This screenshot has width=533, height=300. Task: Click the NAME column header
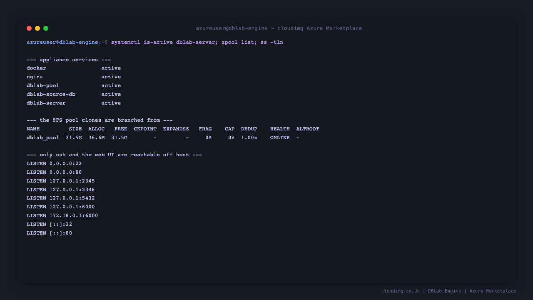(x=33, y=129)
